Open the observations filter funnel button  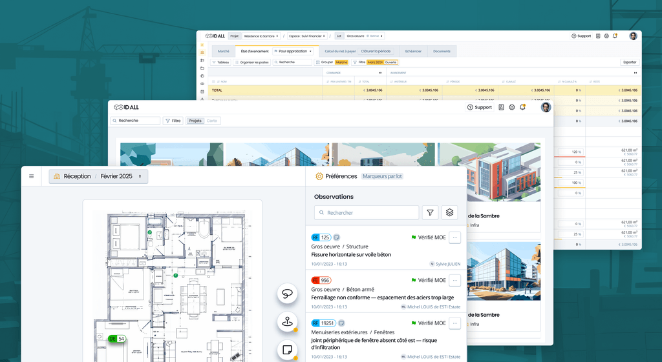[430, 213]
